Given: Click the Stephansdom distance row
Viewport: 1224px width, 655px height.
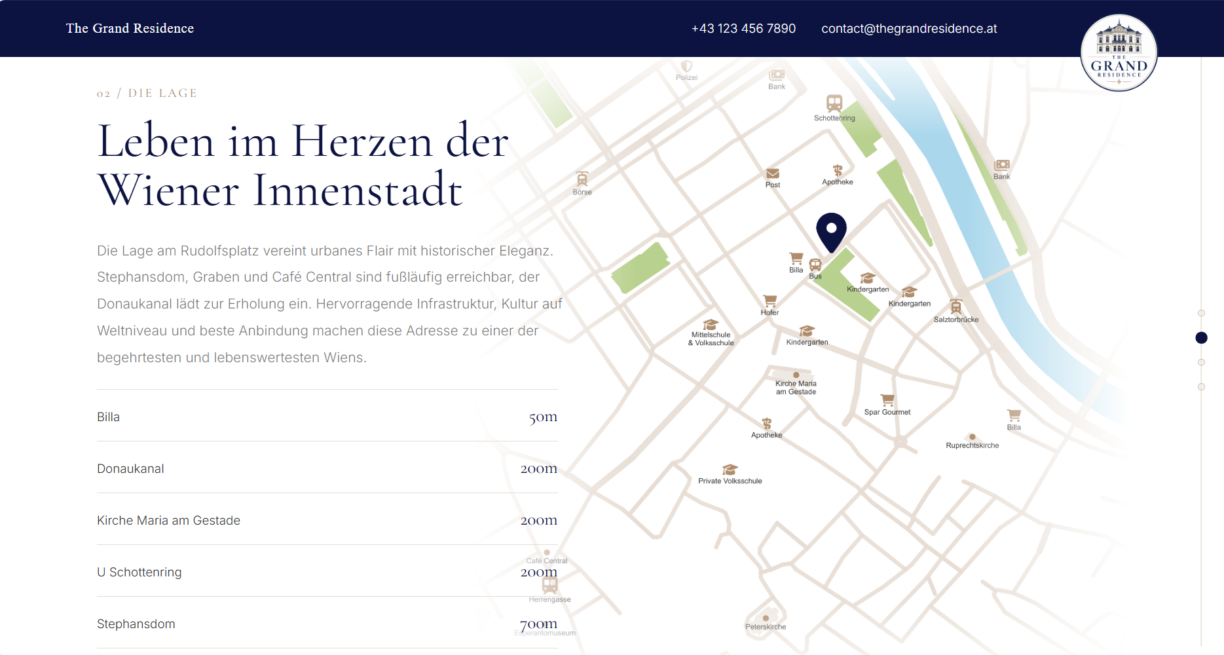Looking at the screenshot, I should pyautogui.click(x=327, y=623).
